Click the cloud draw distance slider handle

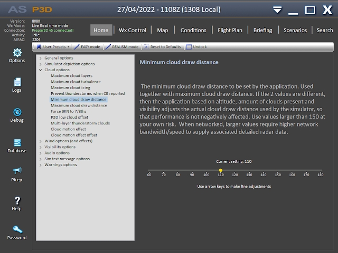[220, 170]
